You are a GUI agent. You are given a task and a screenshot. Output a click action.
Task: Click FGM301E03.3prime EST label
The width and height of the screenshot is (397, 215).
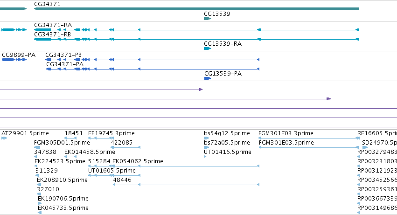tap(286, 133)
